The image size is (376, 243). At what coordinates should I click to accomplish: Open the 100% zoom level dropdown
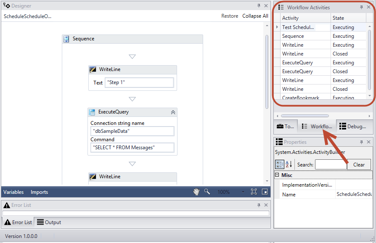point(243,192)
